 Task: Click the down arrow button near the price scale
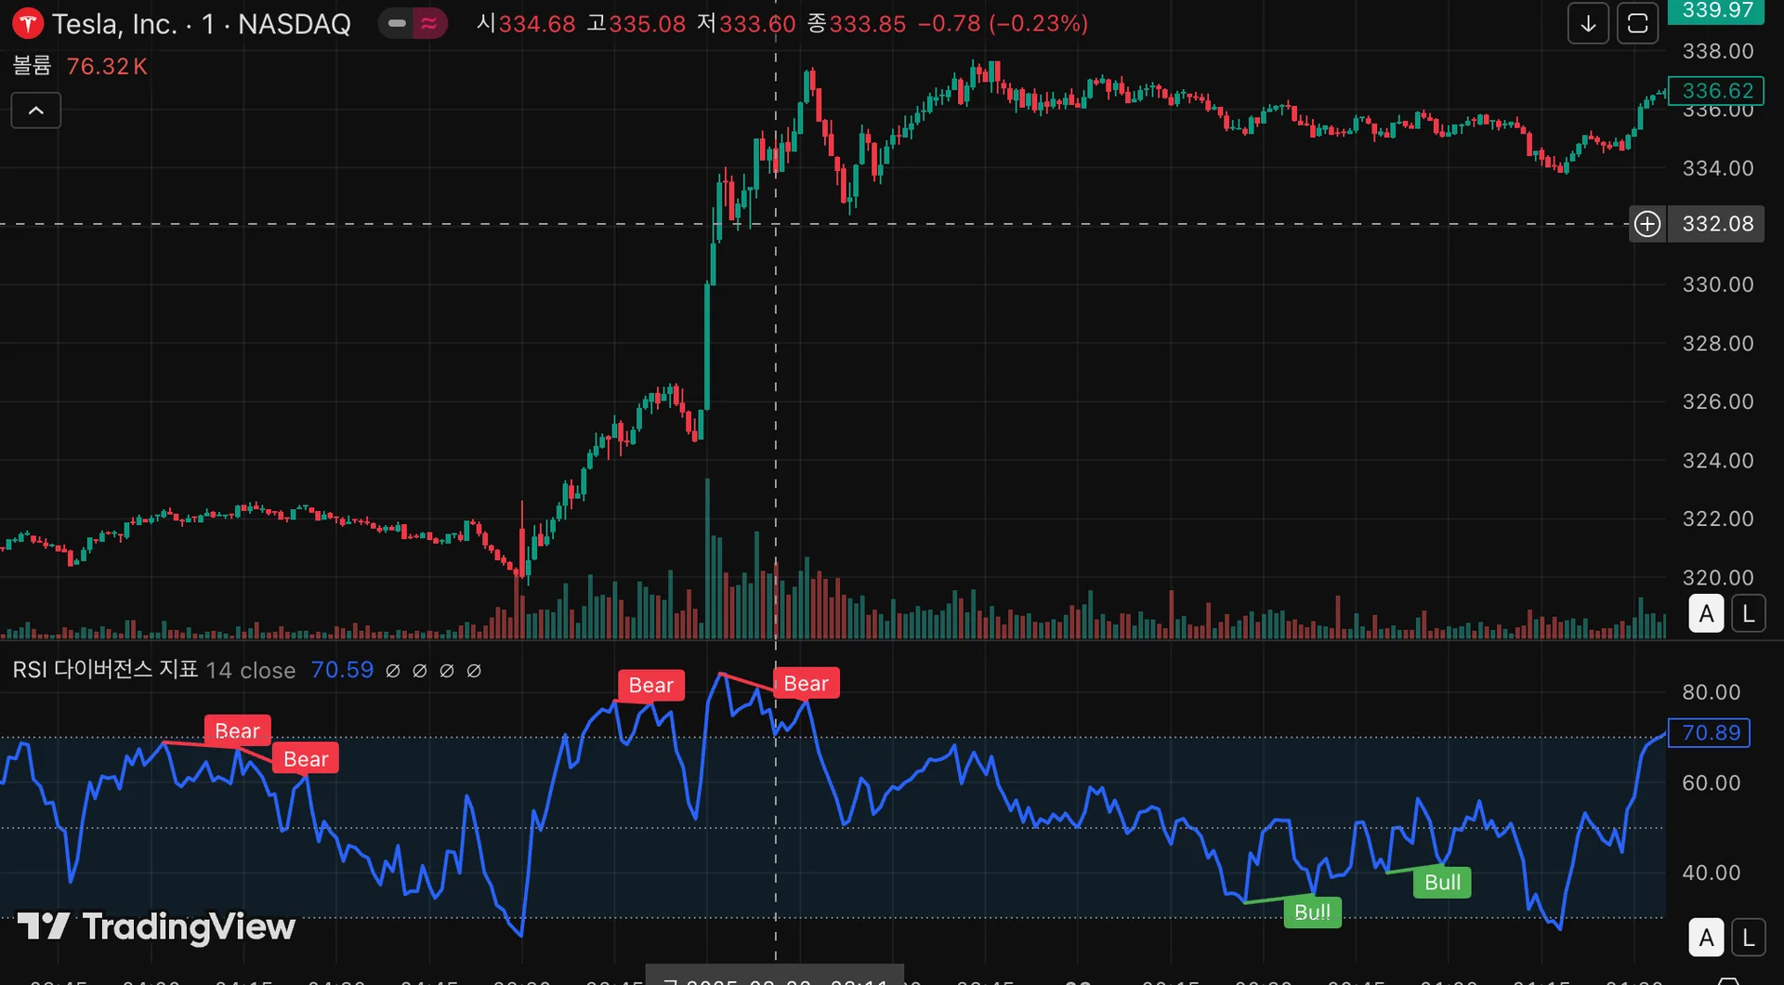tap(1588, 23)
